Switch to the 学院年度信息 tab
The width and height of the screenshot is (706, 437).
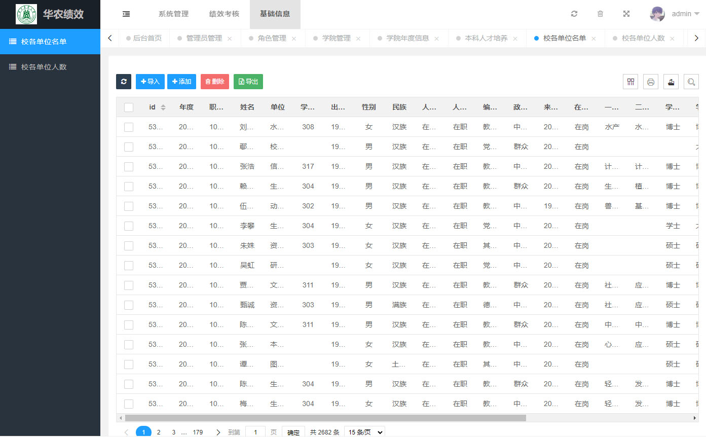407,38
